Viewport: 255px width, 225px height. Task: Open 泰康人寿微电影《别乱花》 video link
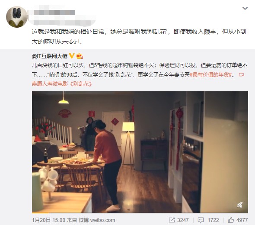tap(62, 84)
